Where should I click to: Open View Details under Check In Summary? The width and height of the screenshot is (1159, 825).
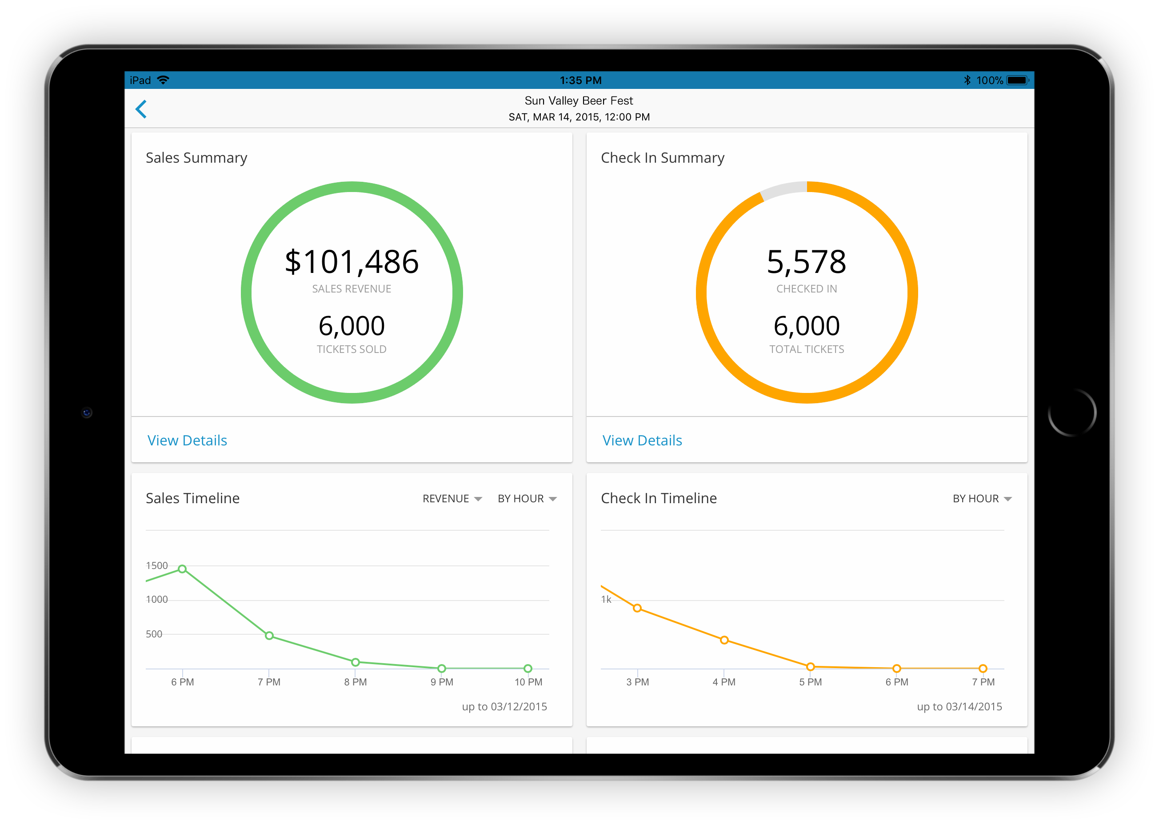tap(642, 440)
